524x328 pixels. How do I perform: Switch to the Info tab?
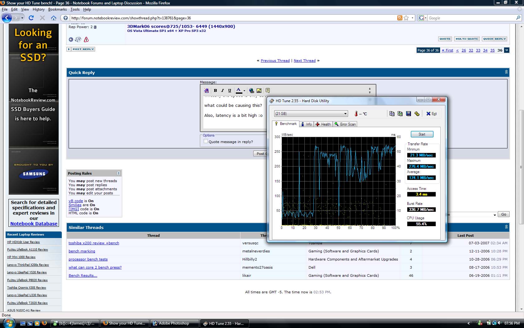click(306, 124)
